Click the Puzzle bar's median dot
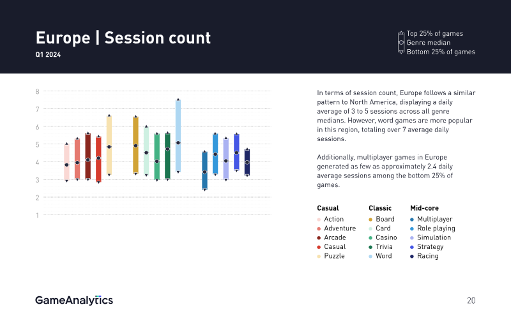Viewport: 511px width, 323px height. [x=109, y=147]
